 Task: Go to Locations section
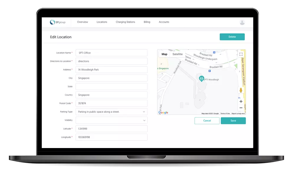102,22
